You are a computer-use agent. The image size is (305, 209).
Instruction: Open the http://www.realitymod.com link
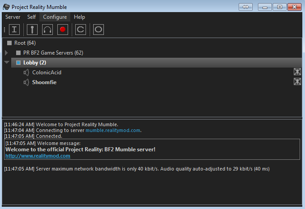pos(38,156)
